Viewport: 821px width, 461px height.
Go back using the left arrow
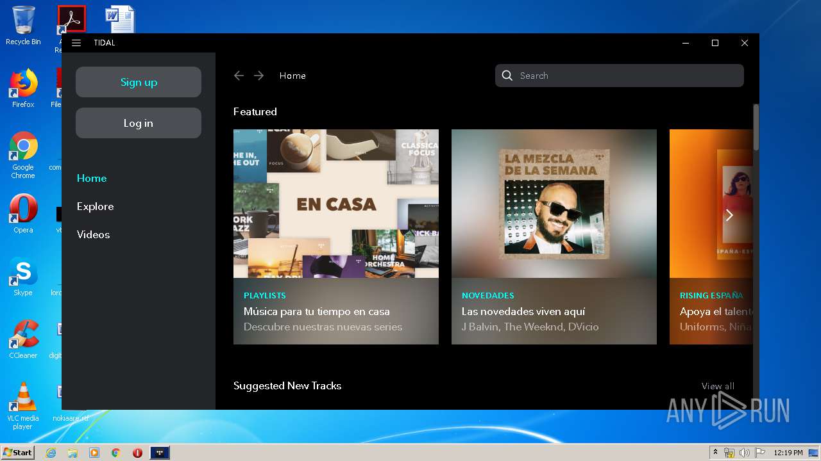point(239,76)
